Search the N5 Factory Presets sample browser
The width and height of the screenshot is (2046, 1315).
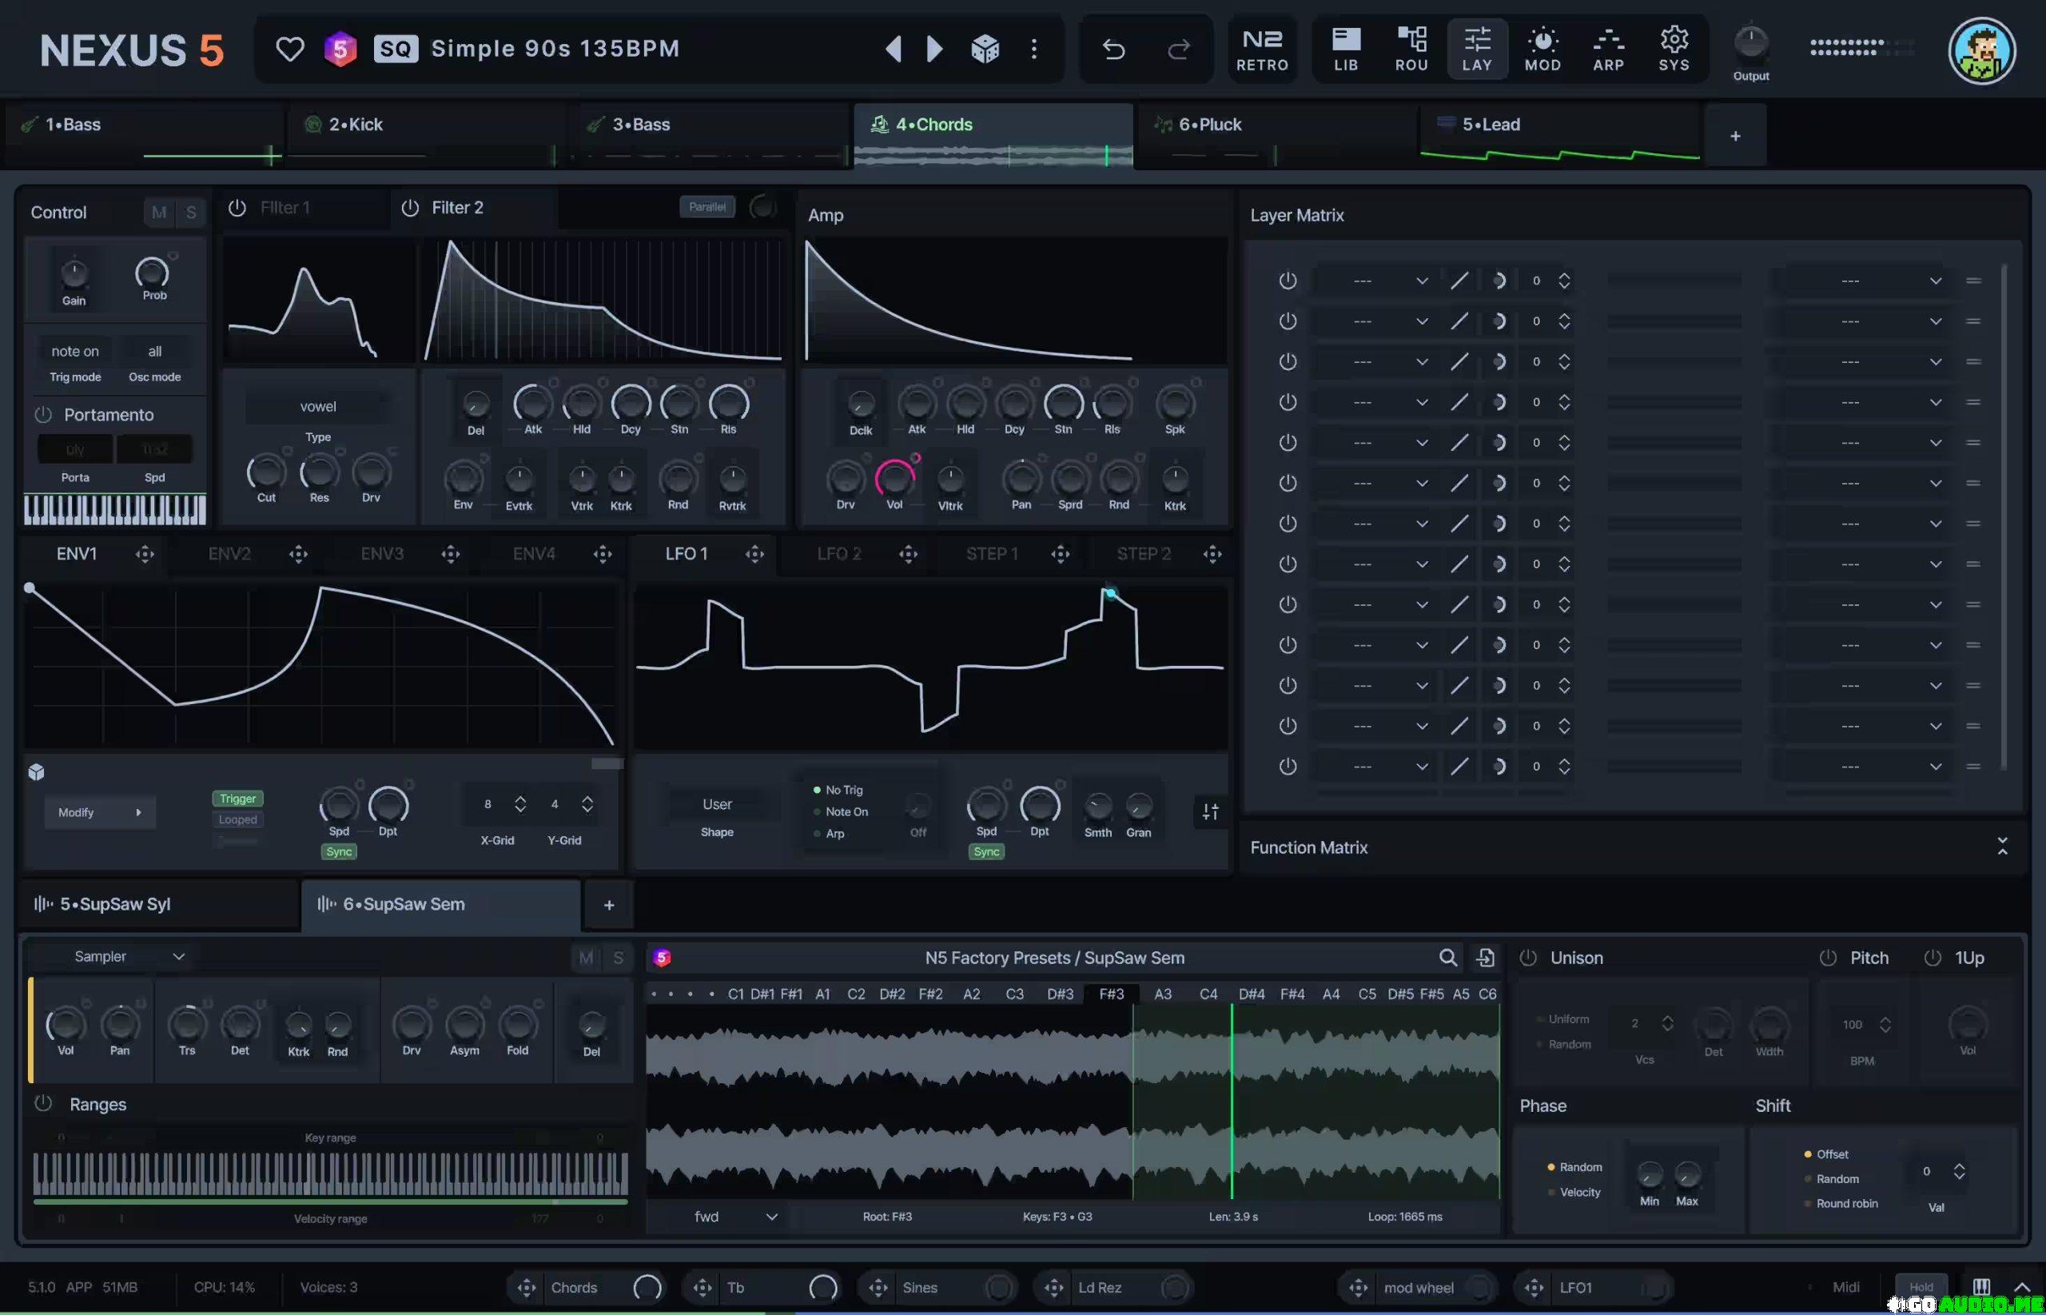coord(1447,958)
